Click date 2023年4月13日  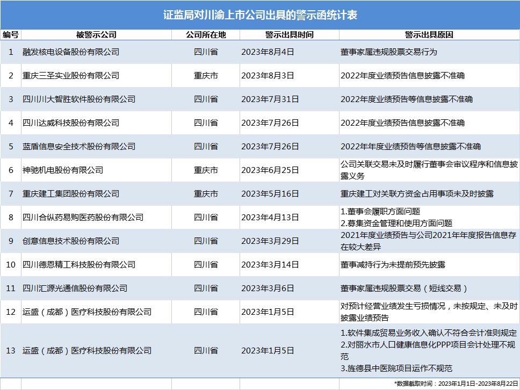pyautogui.click(x=270, y=217)
